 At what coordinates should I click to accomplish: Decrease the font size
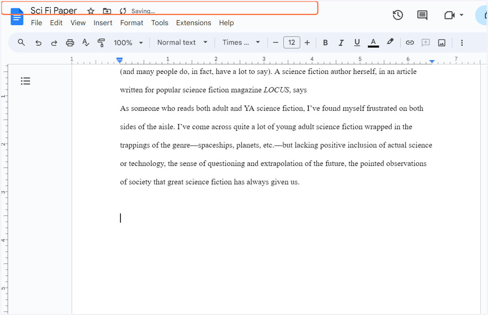pyautogui.click(x=275, y=42)
